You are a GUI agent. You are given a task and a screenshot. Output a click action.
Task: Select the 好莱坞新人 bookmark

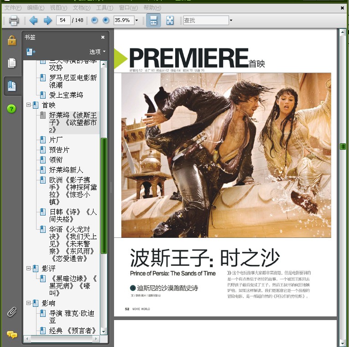click(x=66, y=170)
